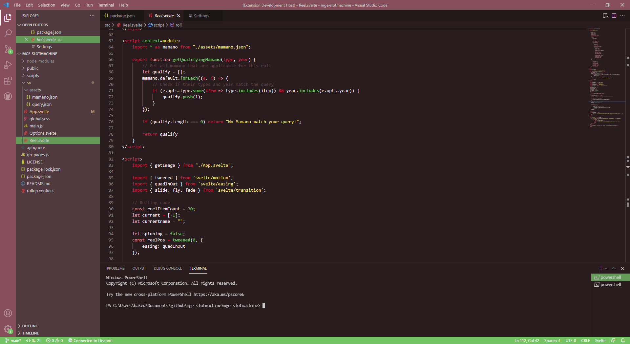This screenshot has height=344, width=630.
Task: Click line number 76 in the gutter
Action: click(x=111, y=122)
